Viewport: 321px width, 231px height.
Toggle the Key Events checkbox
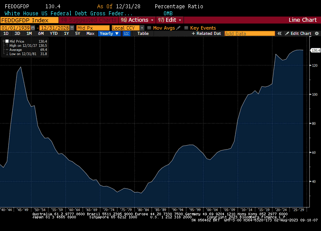coord(186,28)
